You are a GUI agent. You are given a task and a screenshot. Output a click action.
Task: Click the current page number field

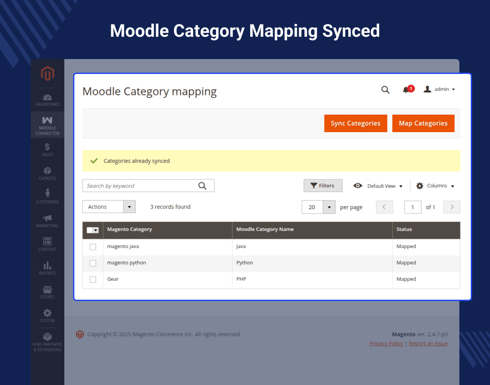click(413, 207)
